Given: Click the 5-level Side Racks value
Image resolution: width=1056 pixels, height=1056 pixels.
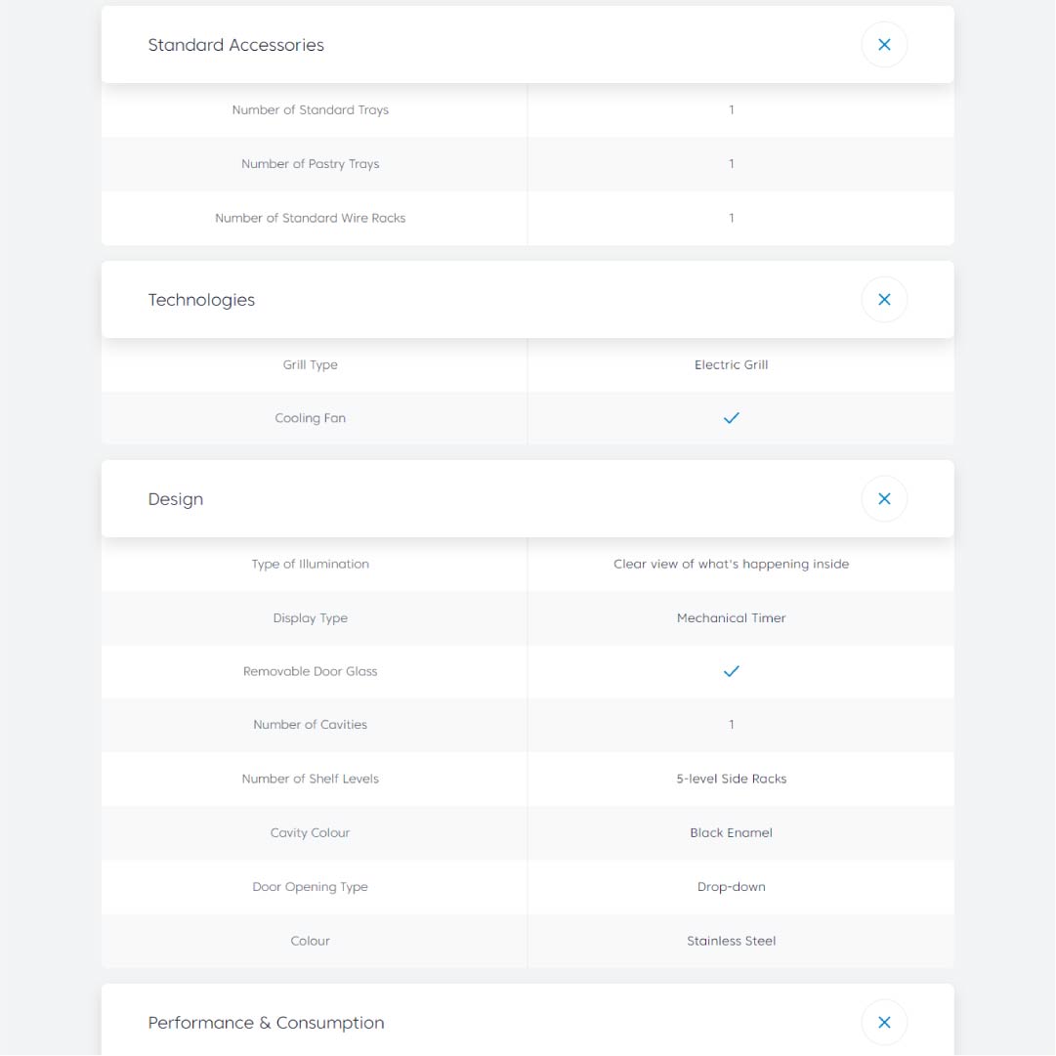Looking at the screenshot, I should (x=731, y=779).
